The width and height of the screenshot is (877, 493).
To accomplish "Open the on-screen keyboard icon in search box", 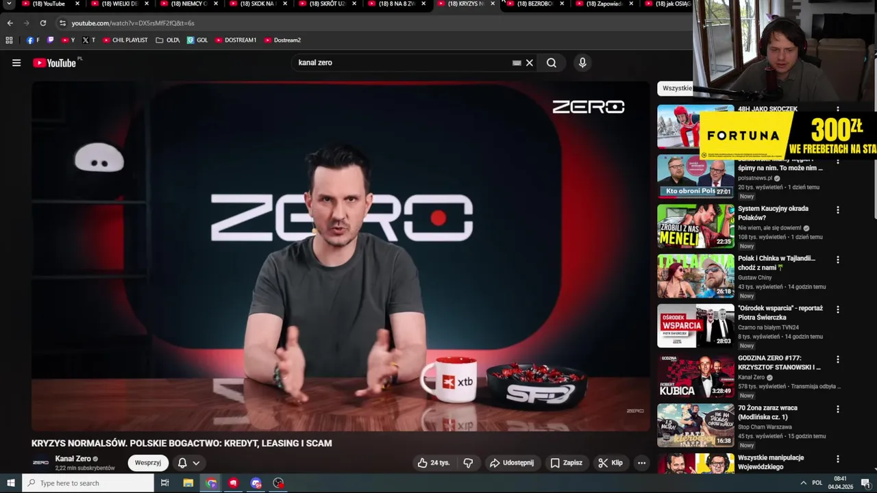I will 517,63.
